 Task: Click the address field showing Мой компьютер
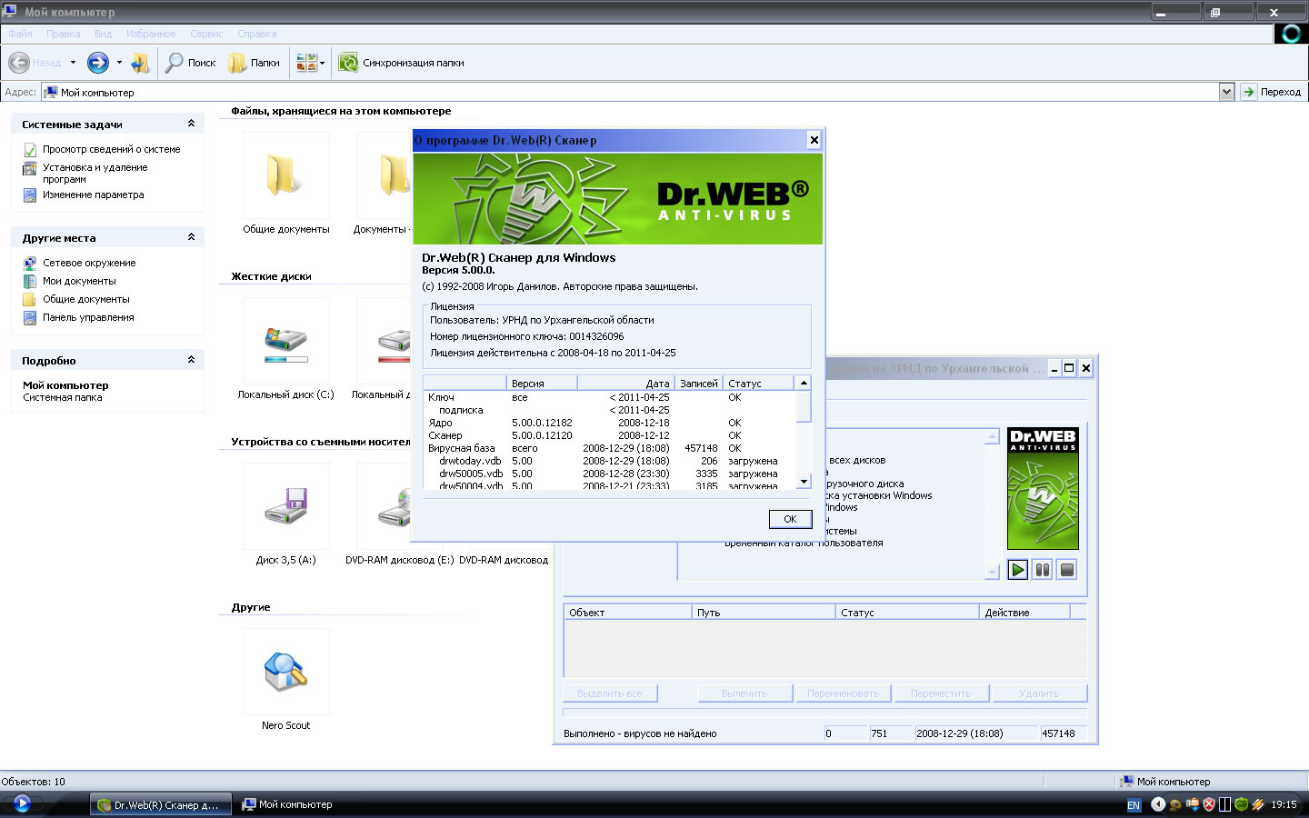(x=631, y=92)
